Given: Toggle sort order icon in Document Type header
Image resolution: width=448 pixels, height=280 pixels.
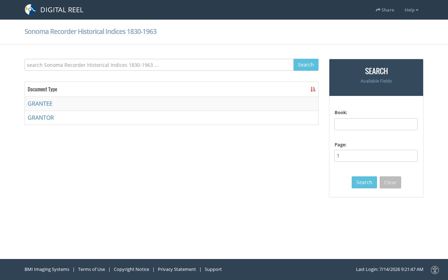Looking at the screenshot, I should pos(313,89).
